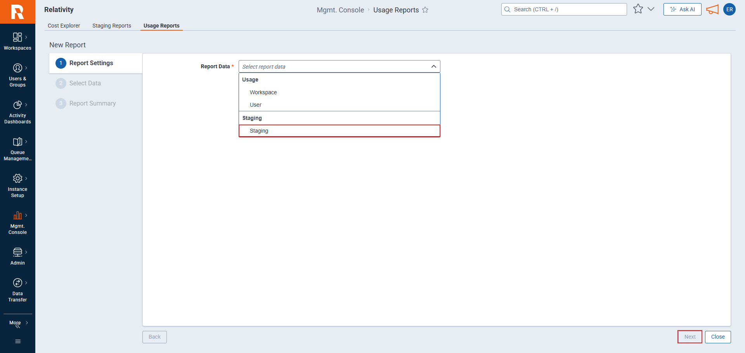Choose User from report data list

tap(340, 105)
